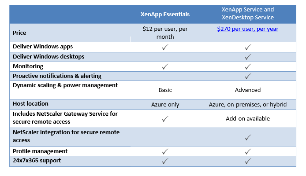
Task: Select the Add-on available cell
Action: 248,118
